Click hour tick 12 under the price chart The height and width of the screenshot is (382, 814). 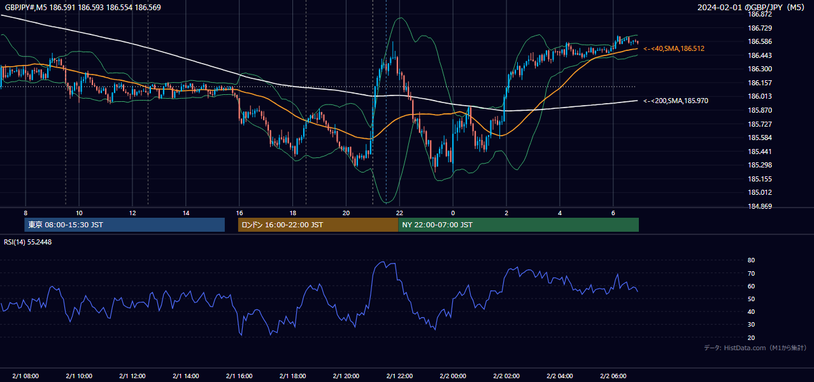132,213
